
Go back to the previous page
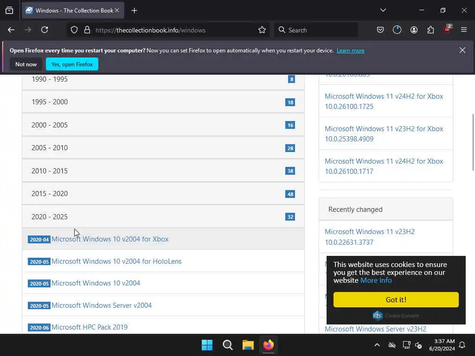(11, 30)
